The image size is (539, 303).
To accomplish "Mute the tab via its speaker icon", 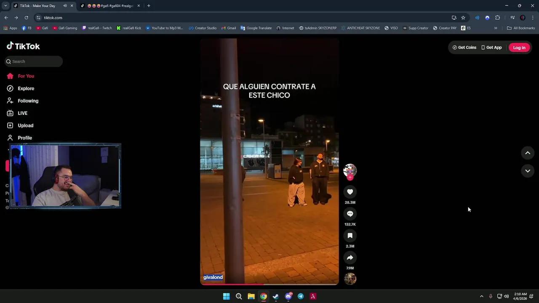I will point(64,5).
